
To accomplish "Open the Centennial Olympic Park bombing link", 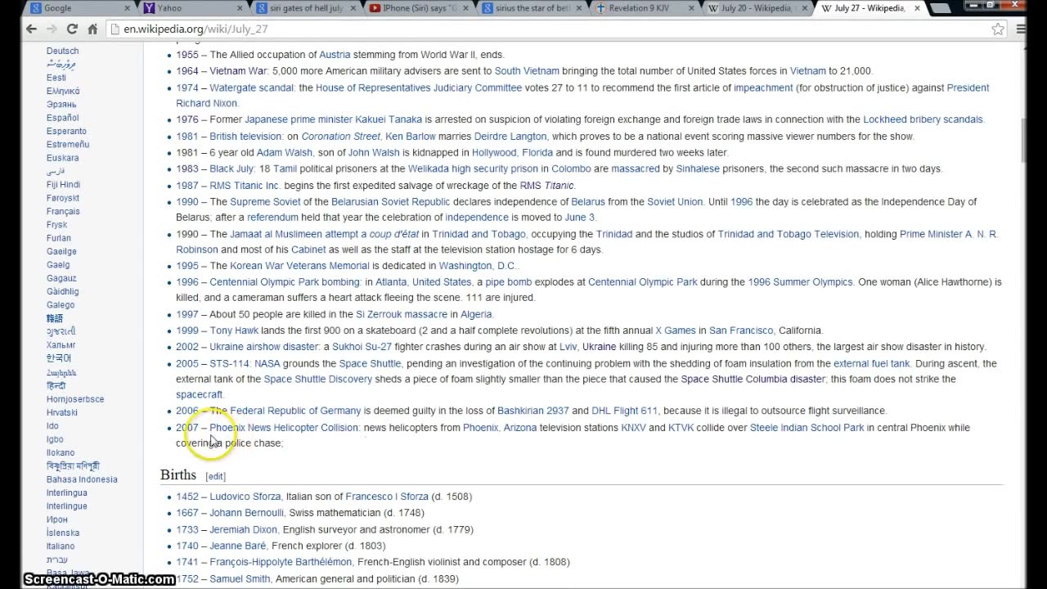I will pos(285,282).
